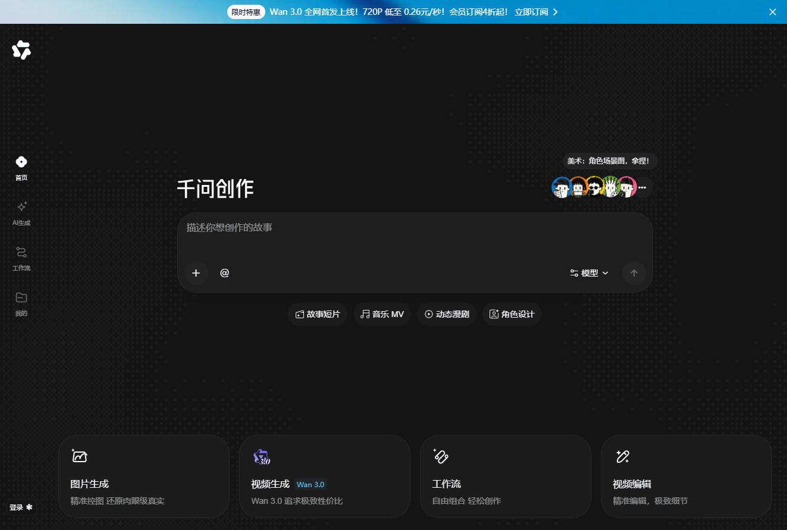Open the 视频编辑 card
787x530 pixels.
(x=686, y=476)
